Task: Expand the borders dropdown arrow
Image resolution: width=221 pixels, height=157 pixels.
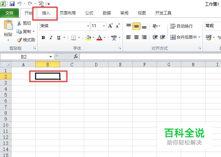Action: point(79,38)
